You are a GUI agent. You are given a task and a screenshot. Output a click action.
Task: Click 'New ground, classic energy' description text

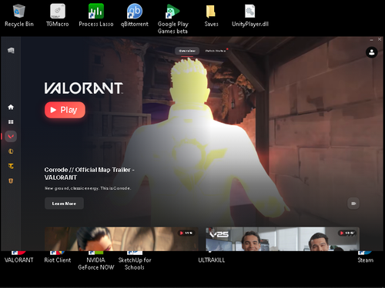[x=88, y=188]
